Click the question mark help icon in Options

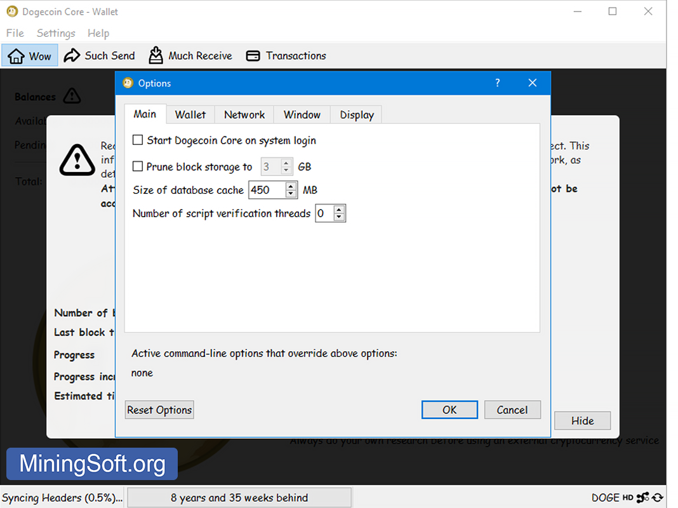(x=497, y=83)
